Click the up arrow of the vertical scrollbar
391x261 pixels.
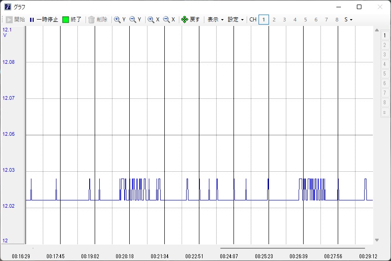(x=377, y=31)
